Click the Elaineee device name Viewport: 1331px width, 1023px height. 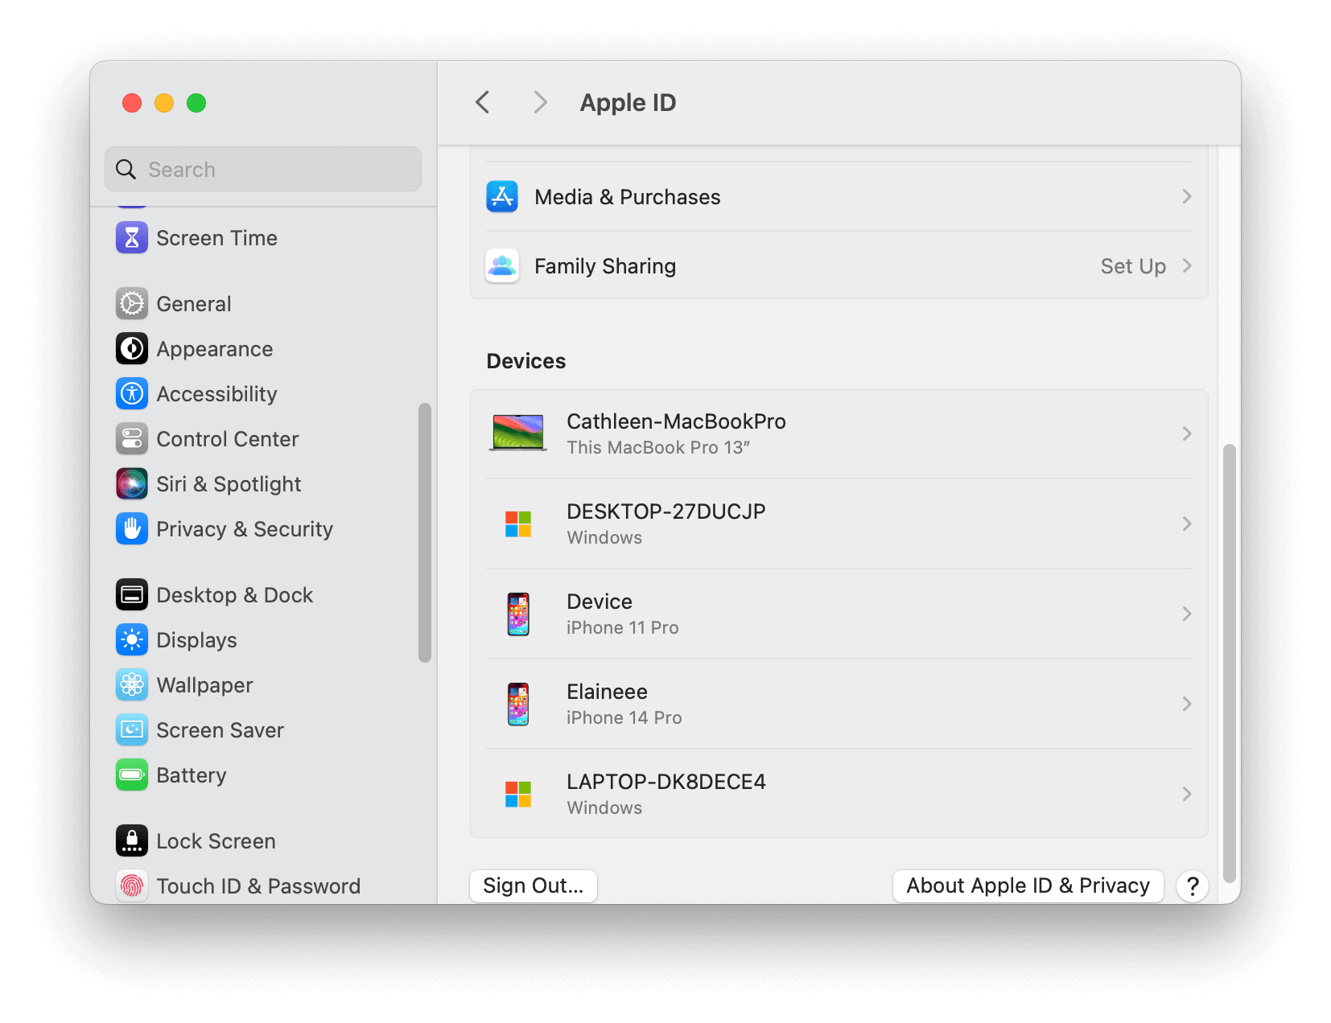coord(608,692)
